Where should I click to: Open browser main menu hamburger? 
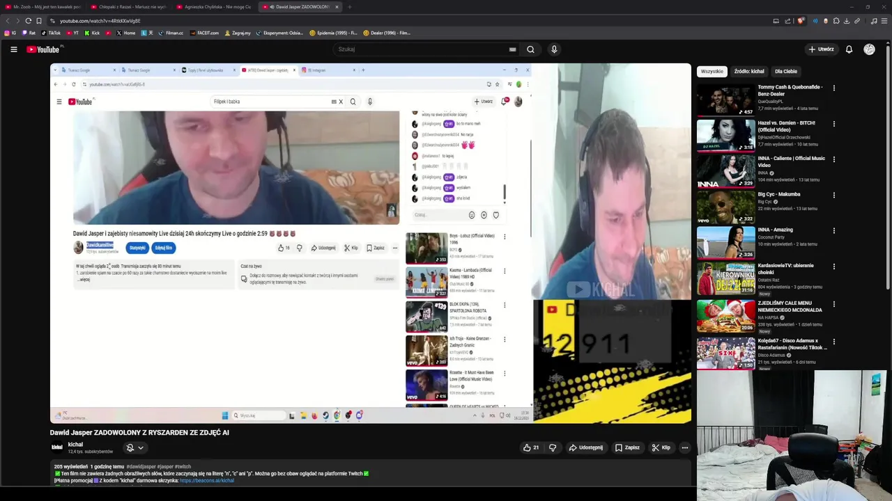coord(885,21)
